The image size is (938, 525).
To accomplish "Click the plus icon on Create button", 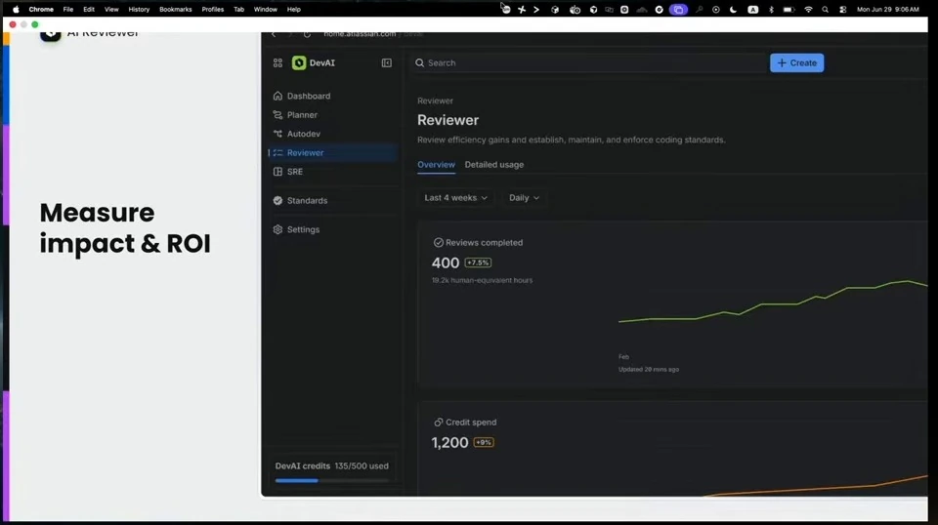I will pyautogui.click(x=782, y=62).
